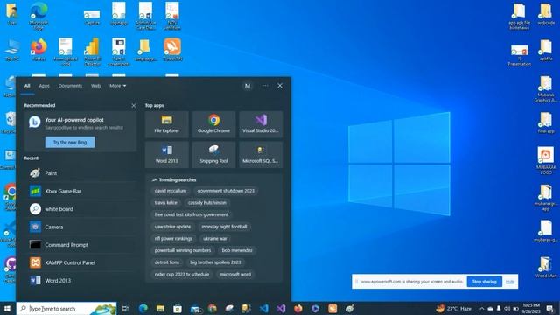Search trending 'powerball winning numbers'

pyautogui.click(x=183, y=250)
